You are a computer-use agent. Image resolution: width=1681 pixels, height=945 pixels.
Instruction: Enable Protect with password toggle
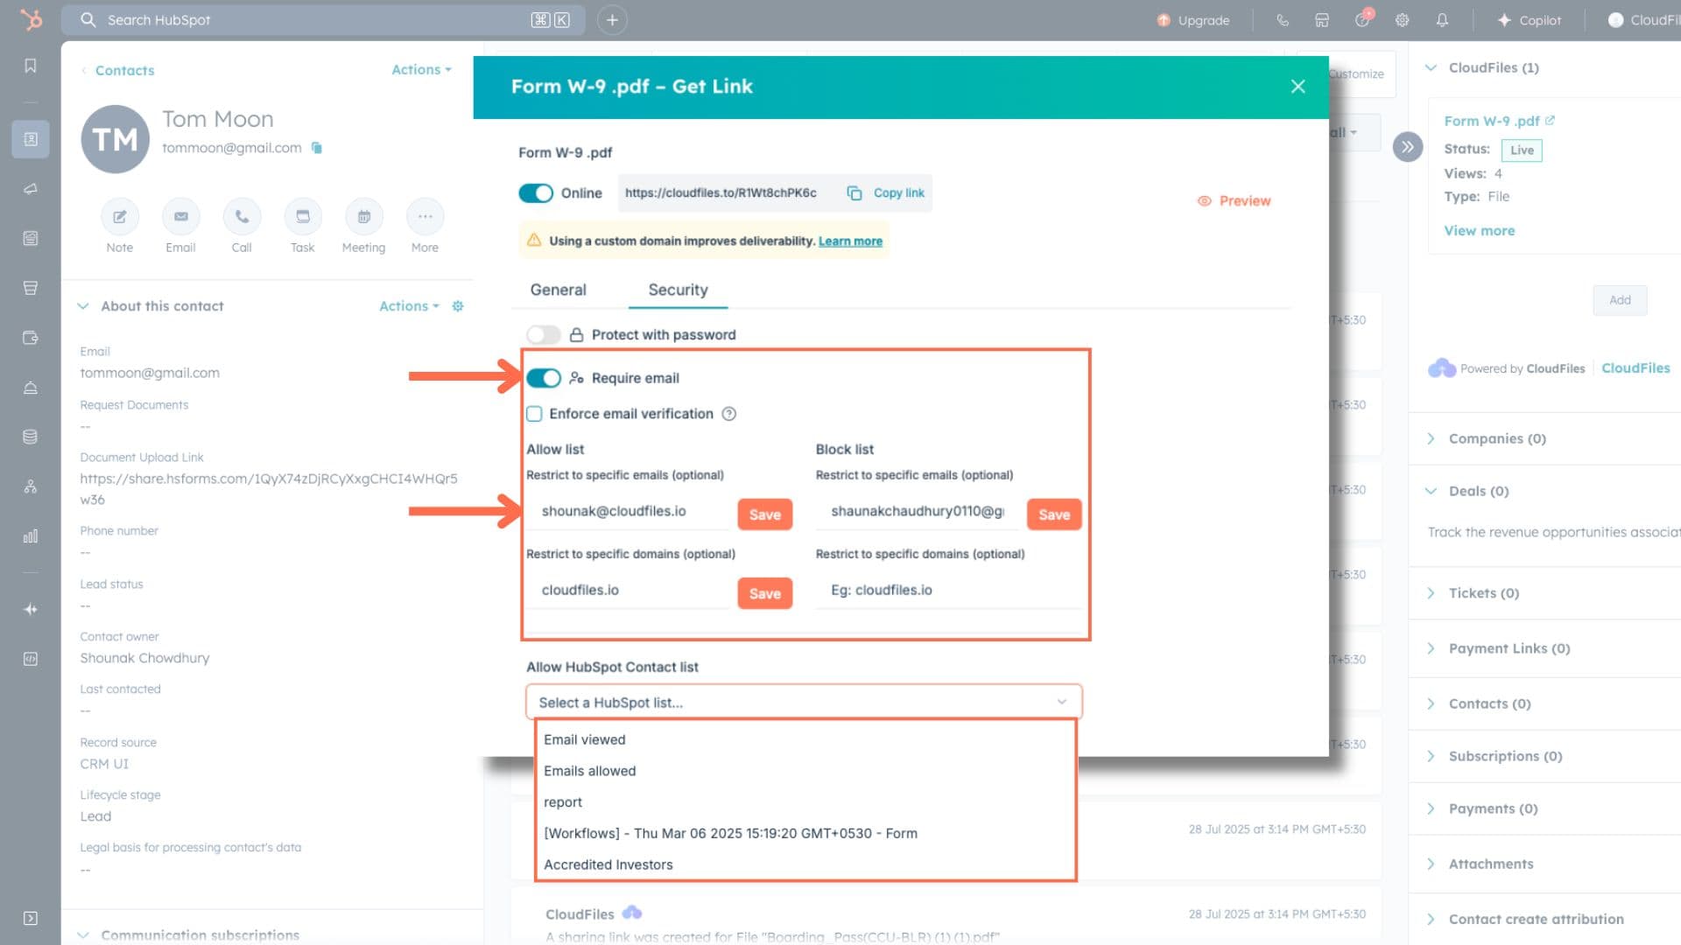pyautogui.click(x=543, y=335)
